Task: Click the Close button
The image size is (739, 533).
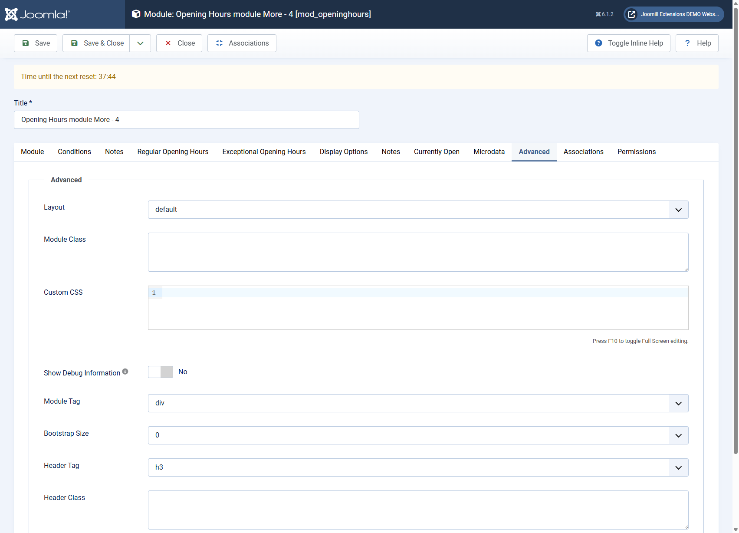Action: pyautogui.click(x=179, y=43)
